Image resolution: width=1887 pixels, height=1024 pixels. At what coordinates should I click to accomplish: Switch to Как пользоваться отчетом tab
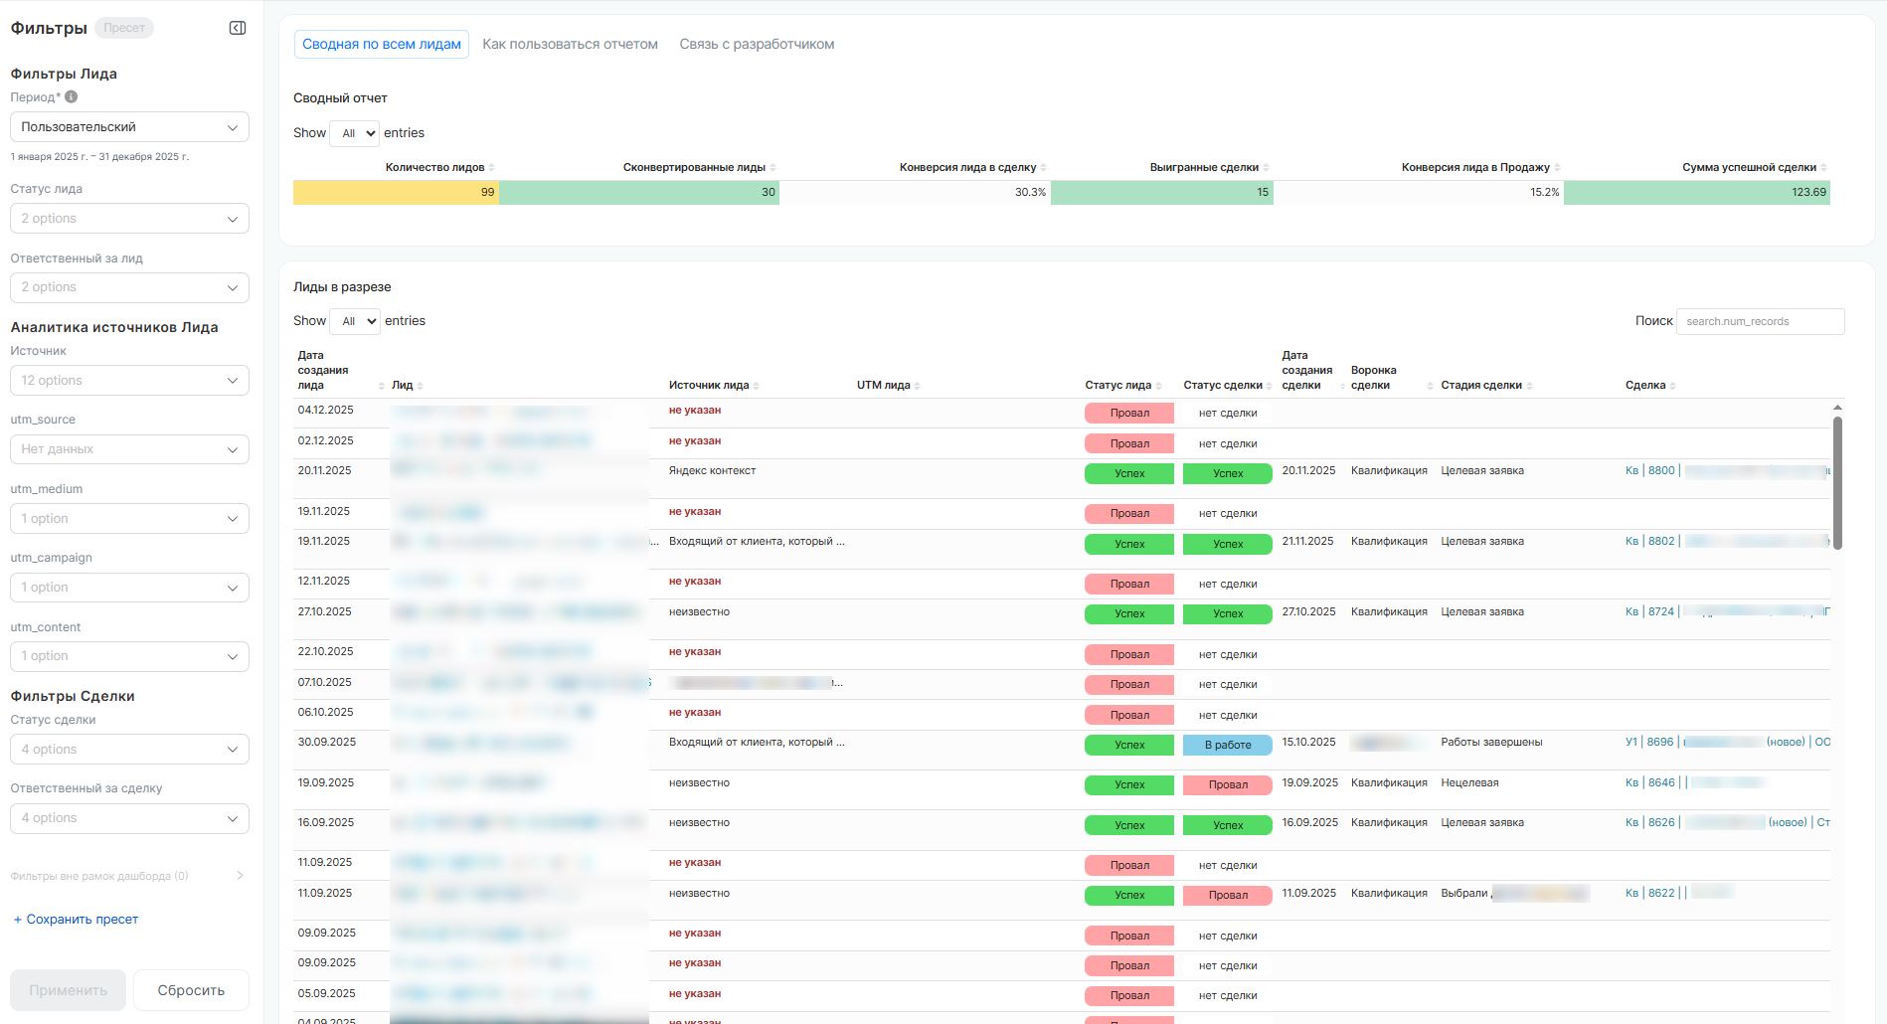point(570,44)
